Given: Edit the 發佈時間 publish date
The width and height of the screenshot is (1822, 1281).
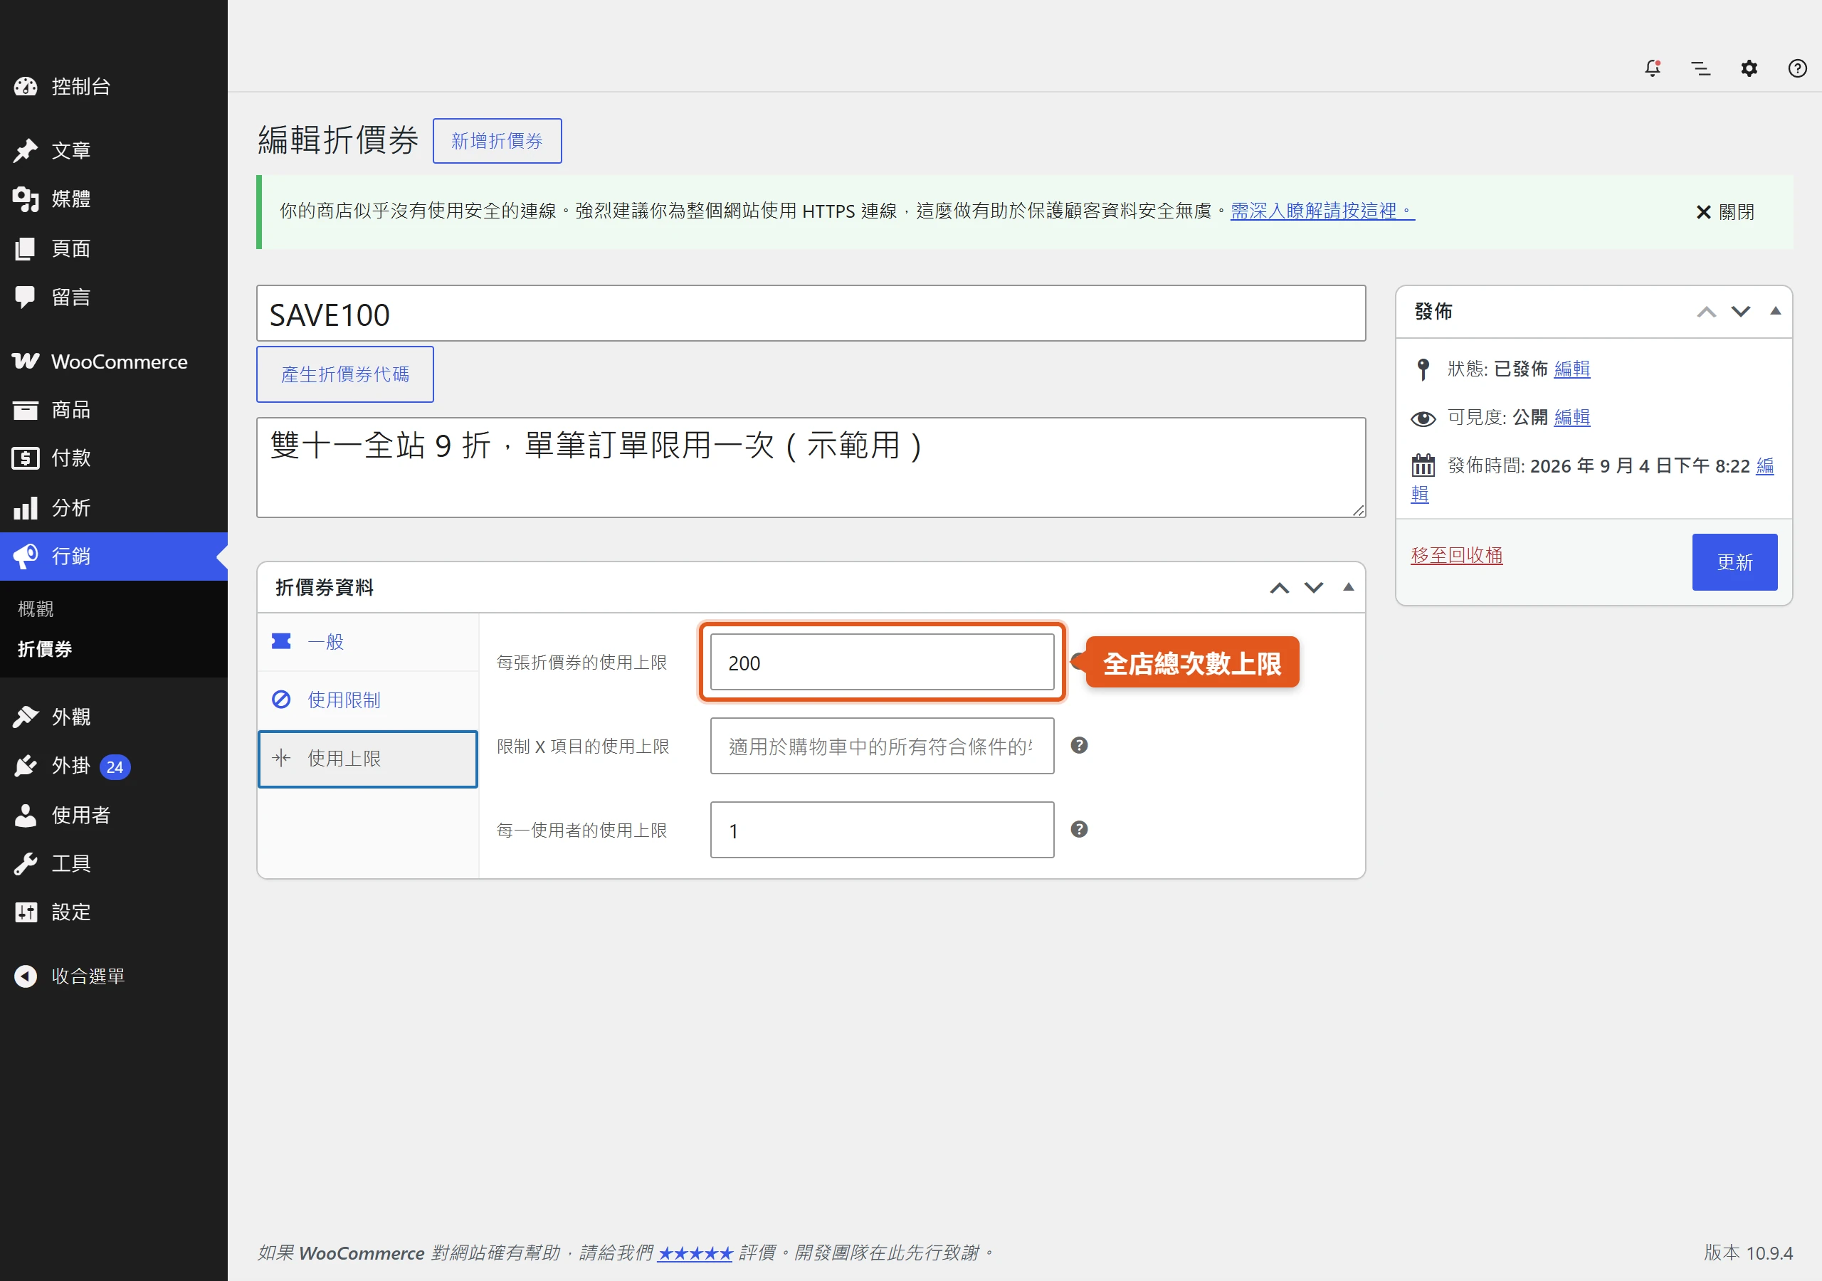Looking at the screenshot, I should pos(1765,466).
